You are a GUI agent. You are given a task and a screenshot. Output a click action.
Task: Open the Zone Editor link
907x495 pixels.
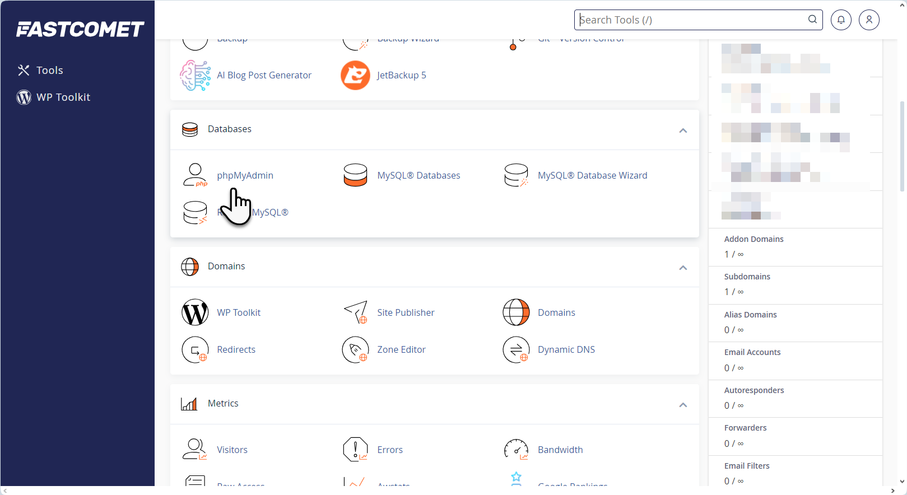pos(401,349)
